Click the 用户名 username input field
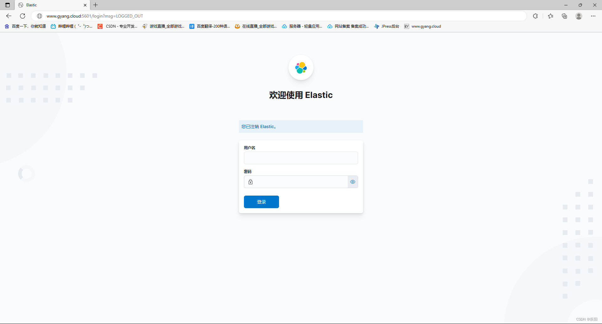 [x=301, y=158]
